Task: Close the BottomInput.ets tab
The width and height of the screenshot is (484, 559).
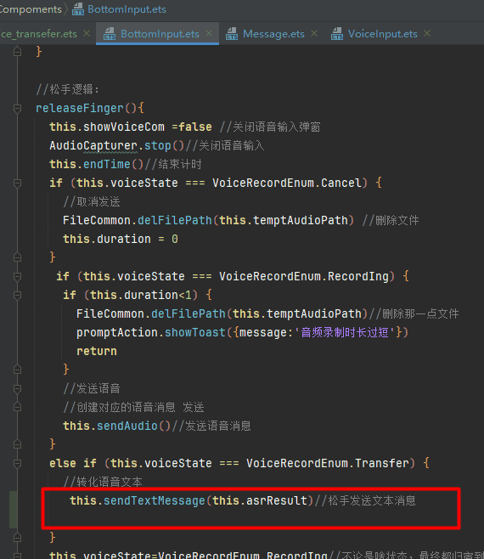Action: (x=209, y=33)
